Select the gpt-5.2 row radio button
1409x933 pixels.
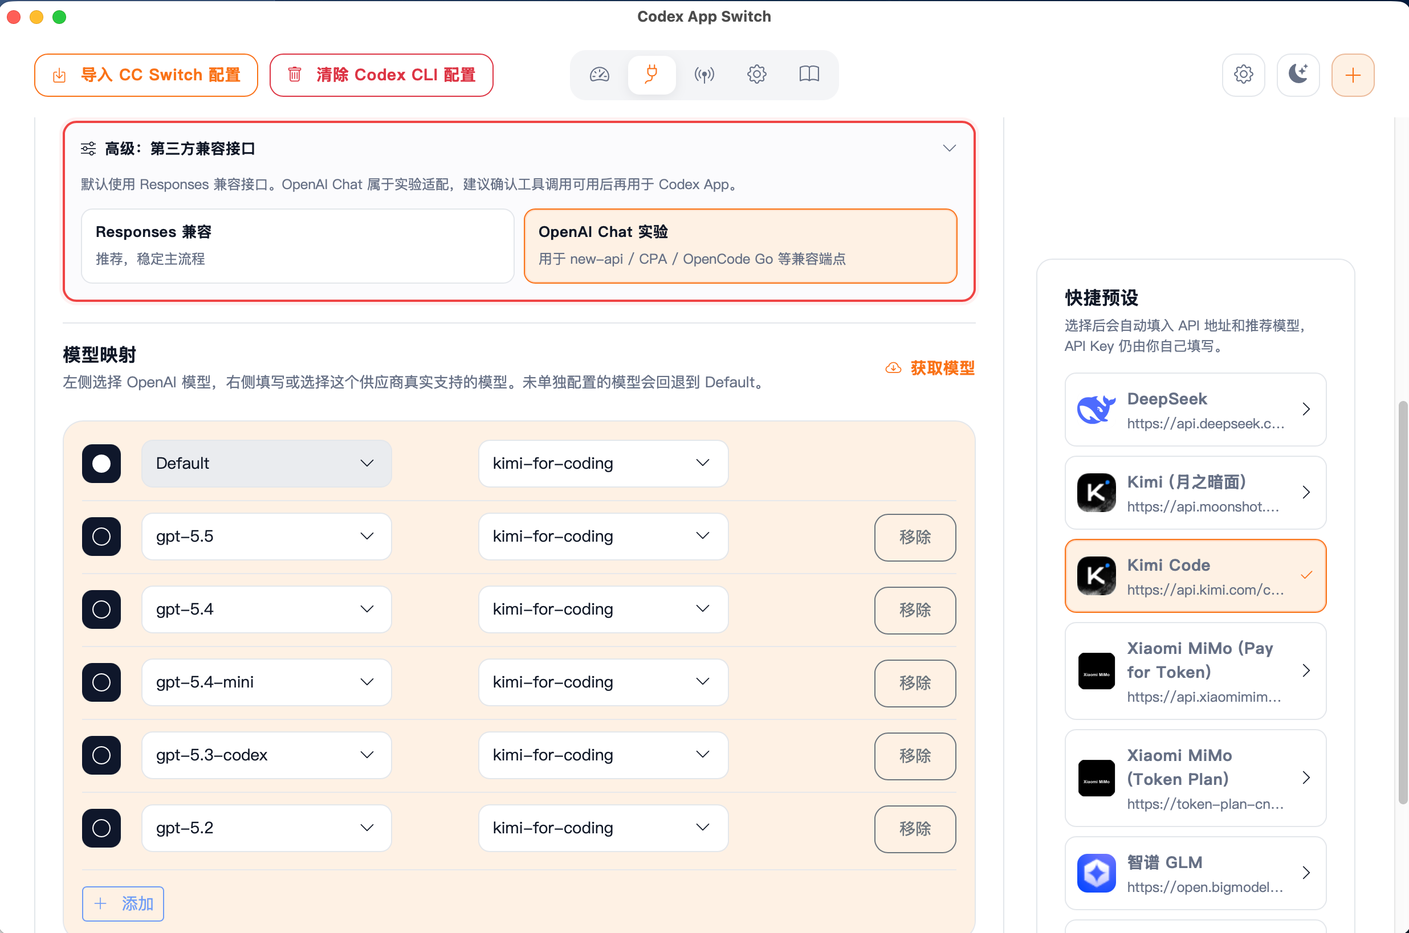(101, 828)
